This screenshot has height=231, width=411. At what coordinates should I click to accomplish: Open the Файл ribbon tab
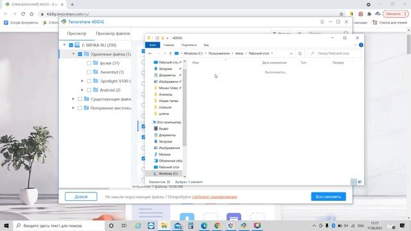[x=153, y=45]
